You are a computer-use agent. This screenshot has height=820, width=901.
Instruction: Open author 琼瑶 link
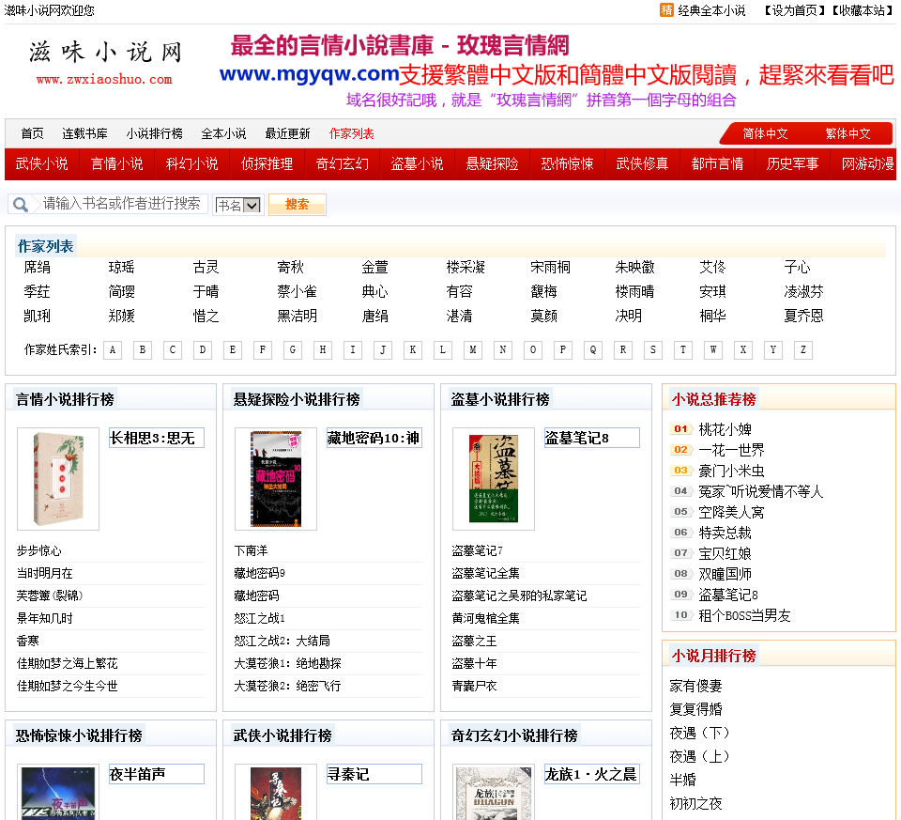(121, 267)
